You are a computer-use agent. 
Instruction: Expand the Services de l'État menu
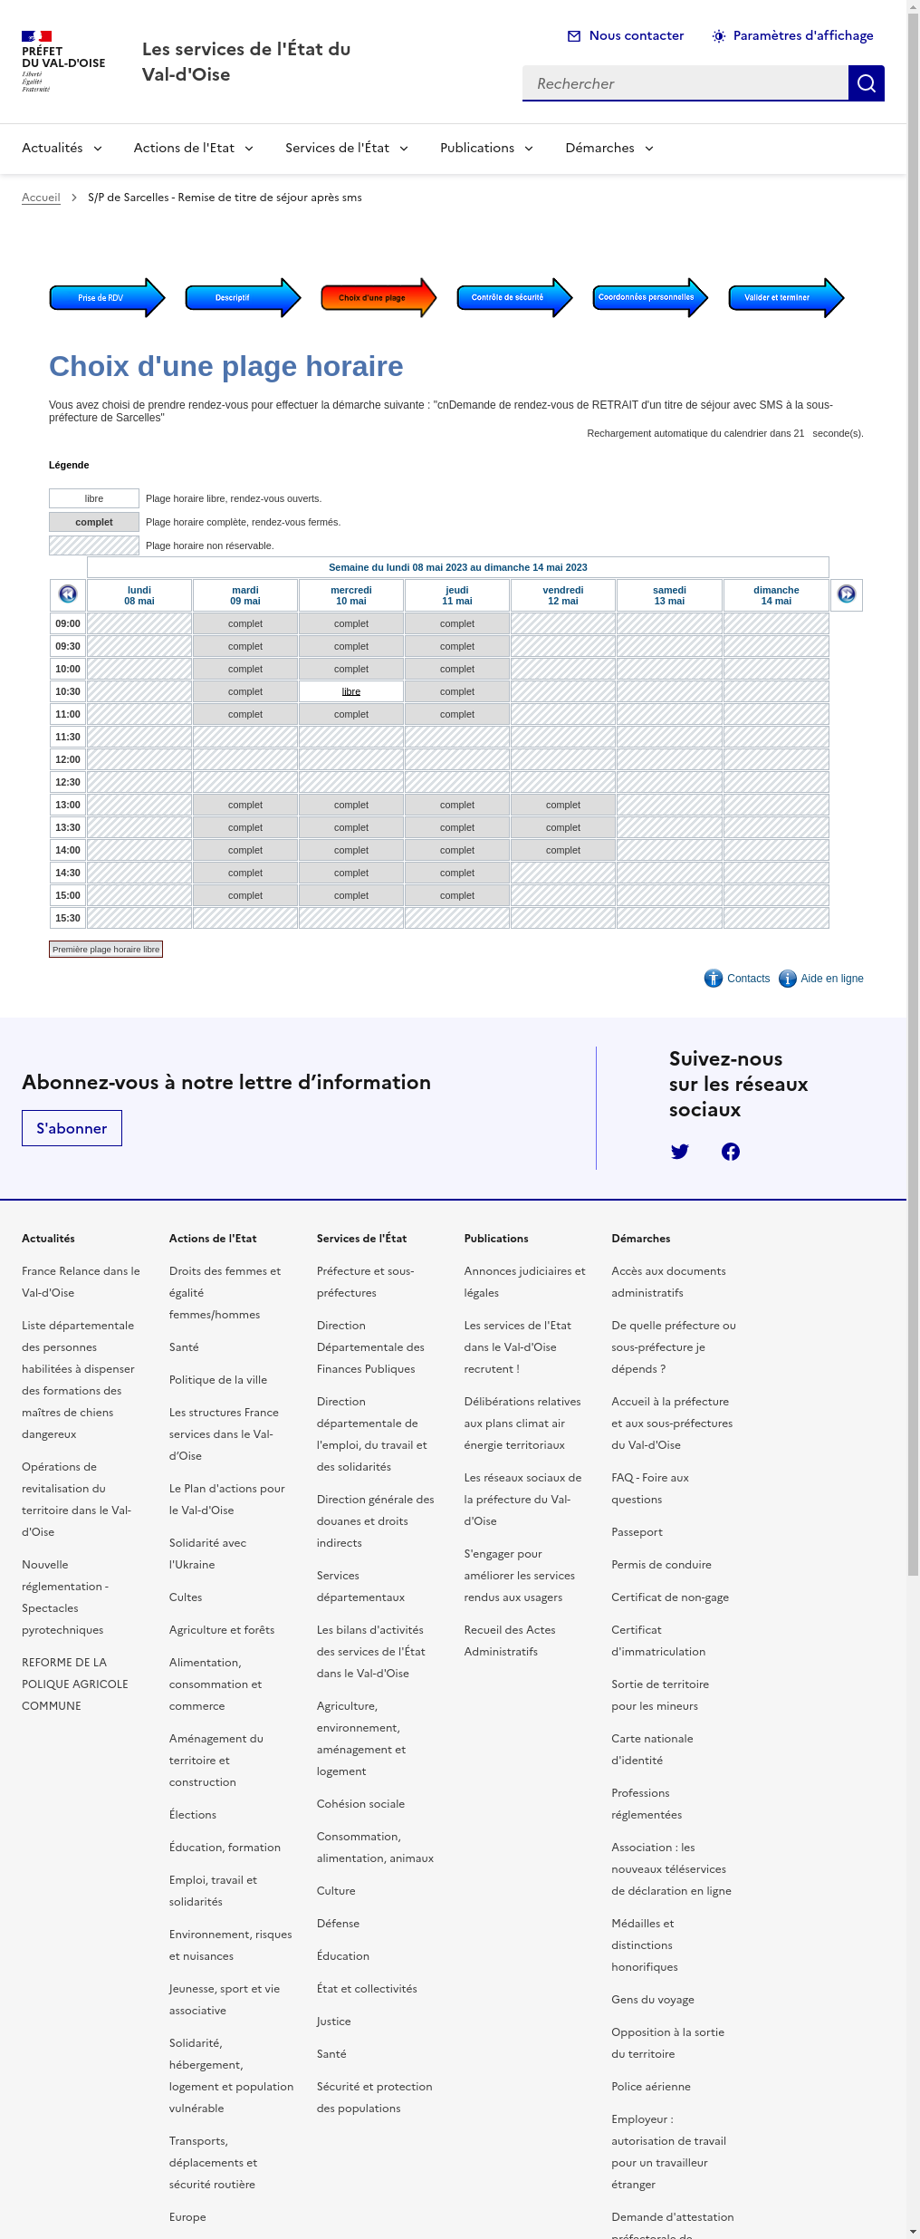tap(347, 148)
